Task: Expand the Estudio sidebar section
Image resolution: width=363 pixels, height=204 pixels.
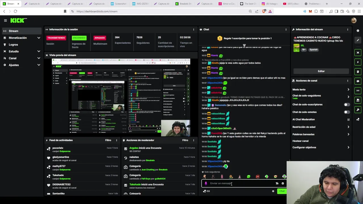Action: pos(39,51)
